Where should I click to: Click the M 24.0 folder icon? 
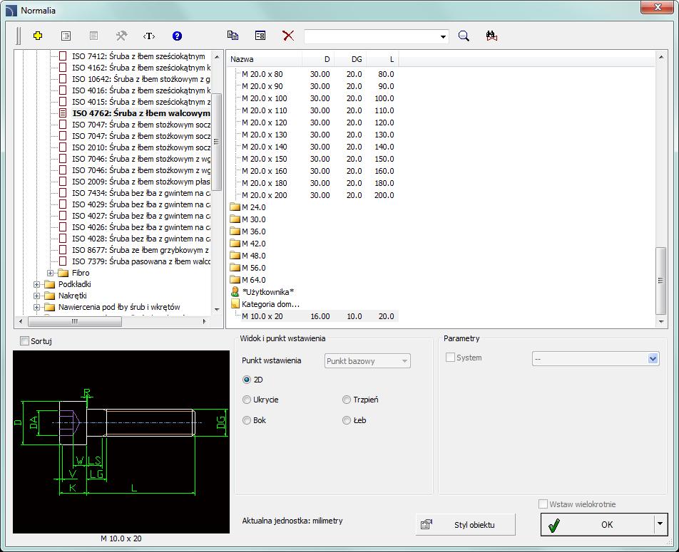[x=235, y=207]
